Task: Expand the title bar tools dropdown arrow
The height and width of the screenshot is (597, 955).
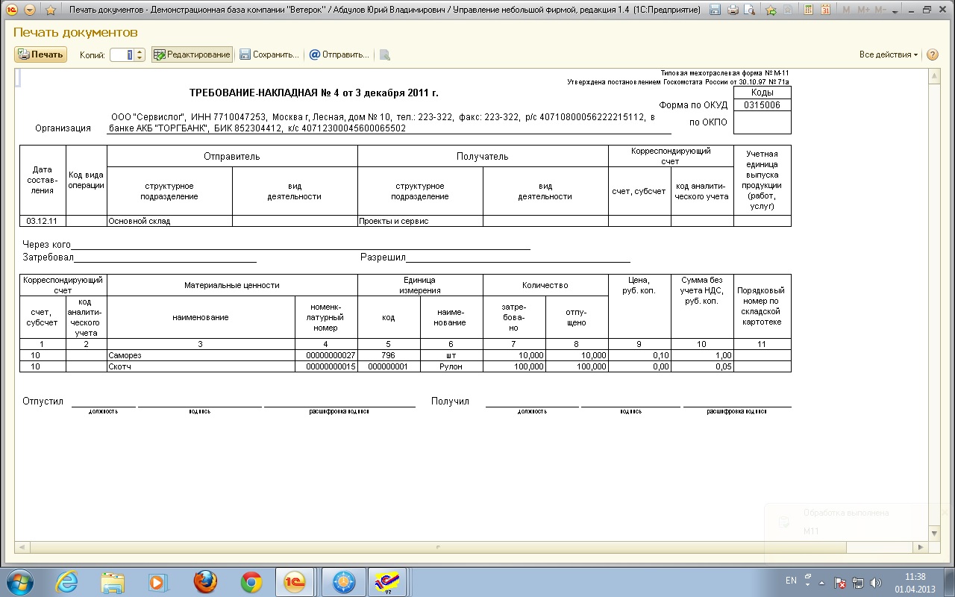Action: [x=896, y=10]
